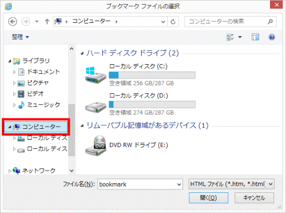286x213 pixels.
Task: Refresh the current location
Action: 173,22
